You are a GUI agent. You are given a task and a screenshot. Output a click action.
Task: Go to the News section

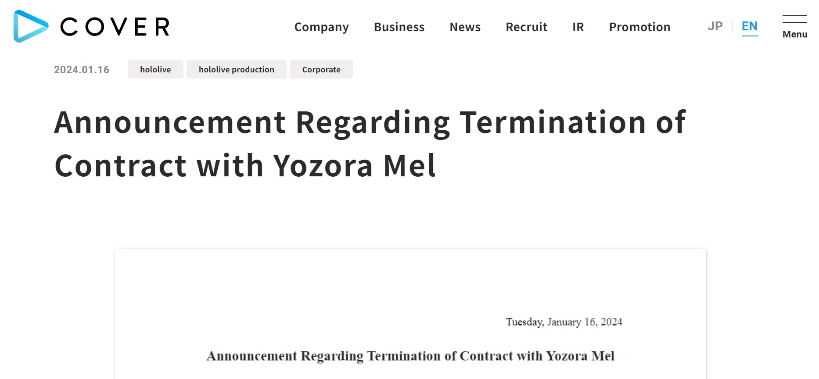click(465, 27)
